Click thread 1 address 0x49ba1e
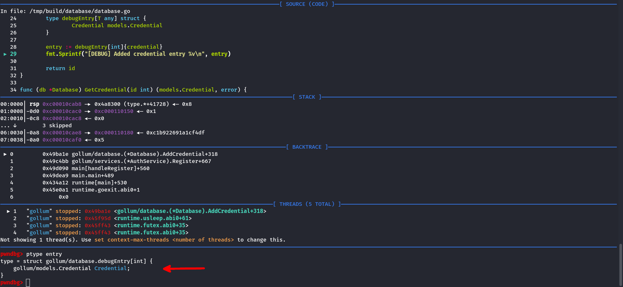Image resolution: width=623 pixels, height=287 pixels. click(x=98, y=211)
